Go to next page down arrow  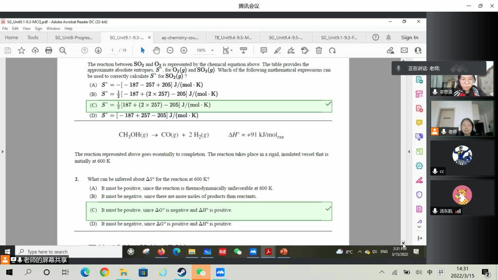click(x=98, y=51)
